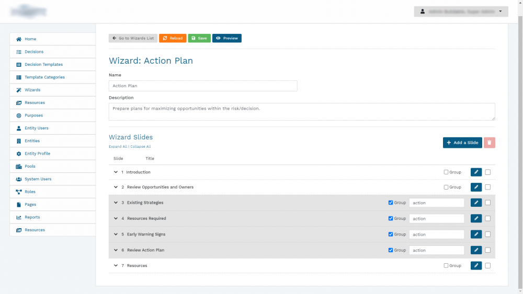Click the Wizards wand icon in sidebar
523x294 pixels.
click(19, 90)
